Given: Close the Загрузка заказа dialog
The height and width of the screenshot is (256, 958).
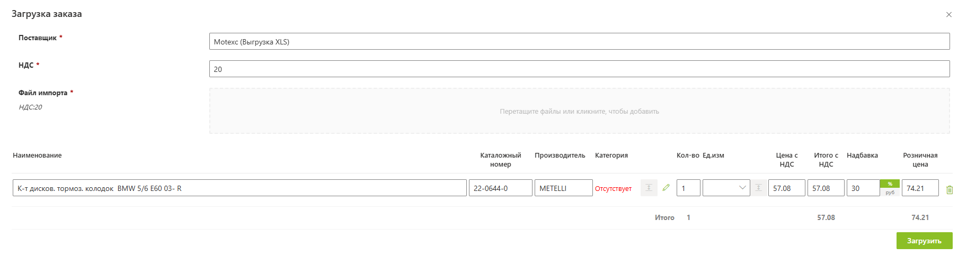Looking at the screenshot, I should (x=949, y=15).
